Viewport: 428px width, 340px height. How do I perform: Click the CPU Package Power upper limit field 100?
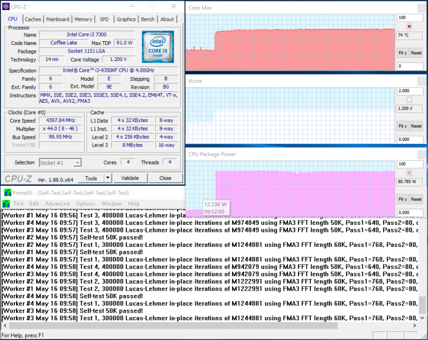(x=409, y=164)
